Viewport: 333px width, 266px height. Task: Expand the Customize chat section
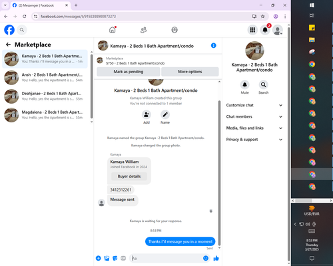click(254, 105)
